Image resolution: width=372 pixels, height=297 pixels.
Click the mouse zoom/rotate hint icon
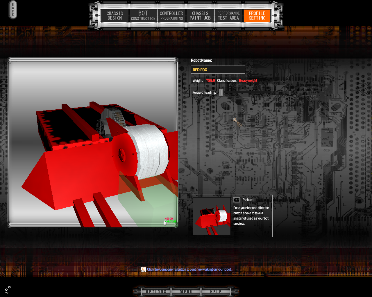tap(165, 222)
